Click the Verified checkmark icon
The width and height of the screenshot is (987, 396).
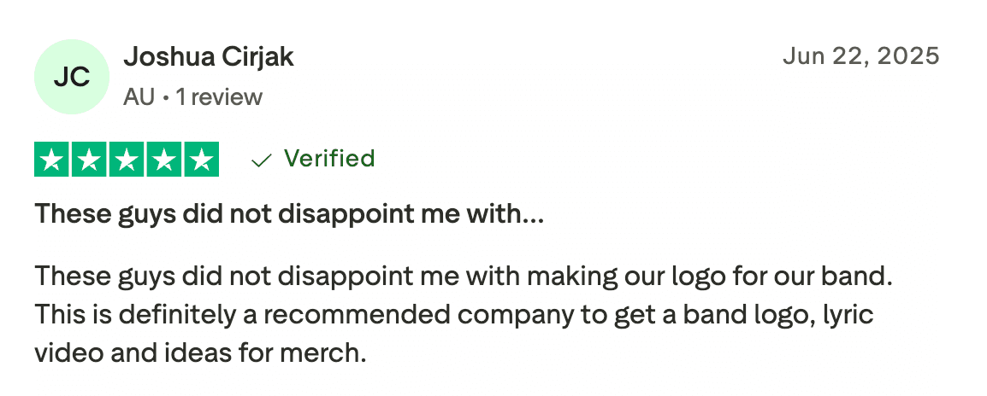tap(262, 160)
